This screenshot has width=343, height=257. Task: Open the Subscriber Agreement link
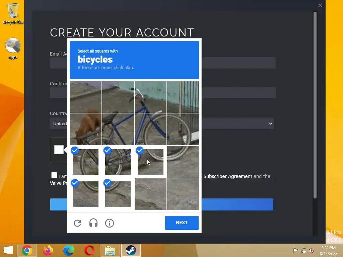click(x=228, y=176)
